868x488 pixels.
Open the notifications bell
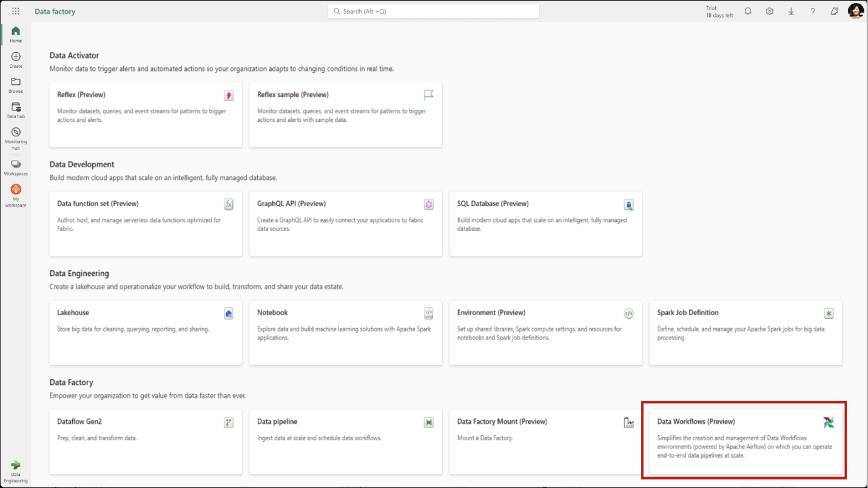tap(748, 11)
